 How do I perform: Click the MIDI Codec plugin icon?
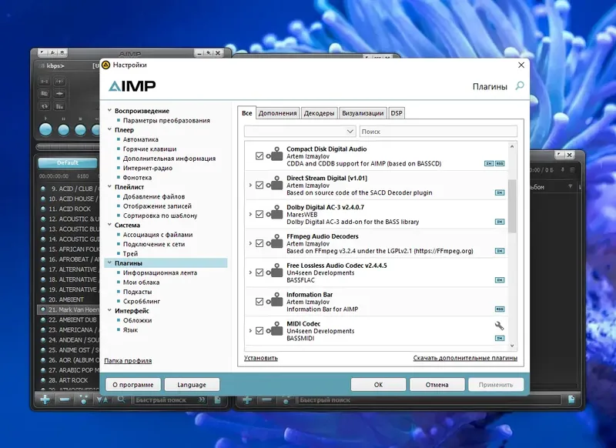pyautogui.click(x=275, y=329)
